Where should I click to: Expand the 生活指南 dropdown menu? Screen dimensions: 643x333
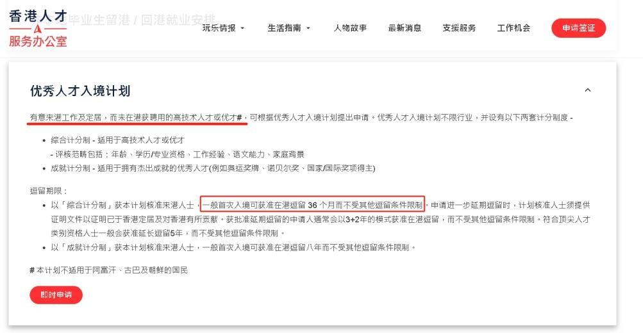[288, 28]
